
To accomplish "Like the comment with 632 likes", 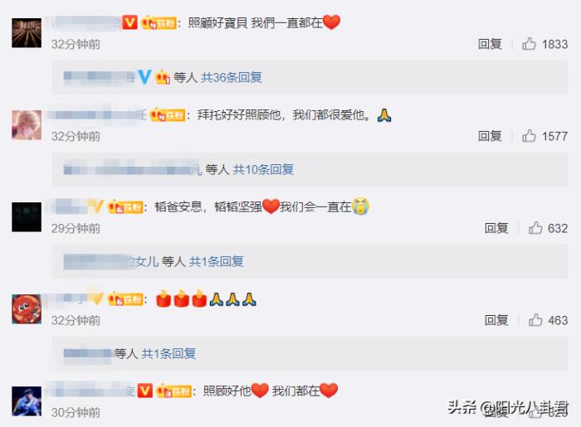I will pyautogui.click(x=535, y=228).
